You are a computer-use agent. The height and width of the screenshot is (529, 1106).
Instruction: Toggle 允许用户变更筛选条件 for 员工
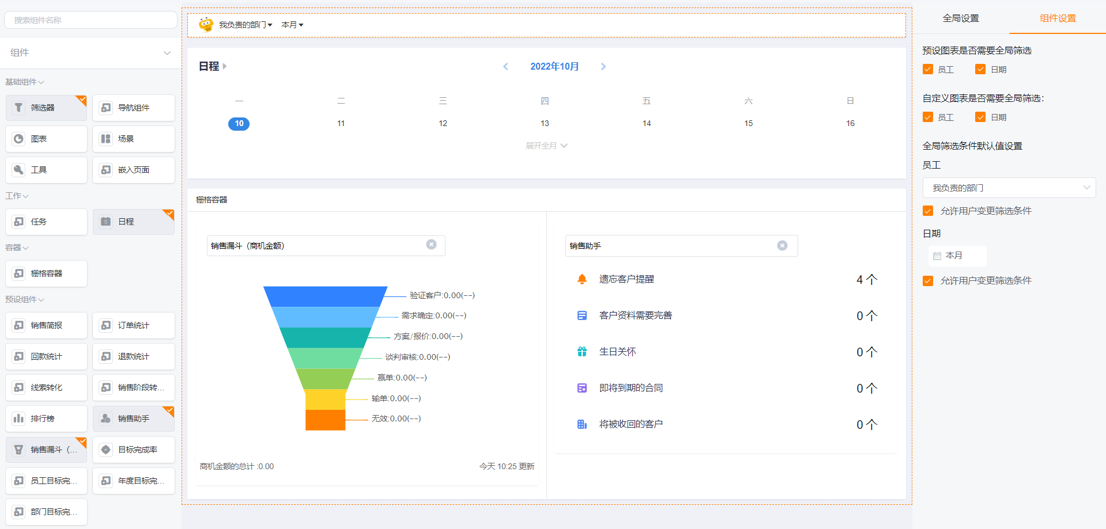[928, 211]
